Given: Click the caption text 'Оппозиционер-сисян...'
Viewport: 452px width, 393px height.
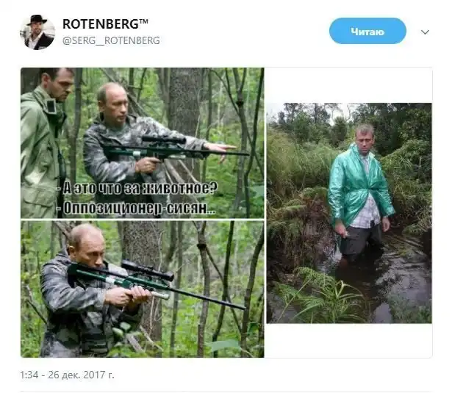Looking at the screenshot, I should [140, 207].
